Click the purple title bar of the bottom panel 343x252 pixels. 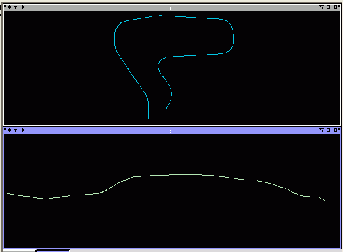tap(172, 131)
